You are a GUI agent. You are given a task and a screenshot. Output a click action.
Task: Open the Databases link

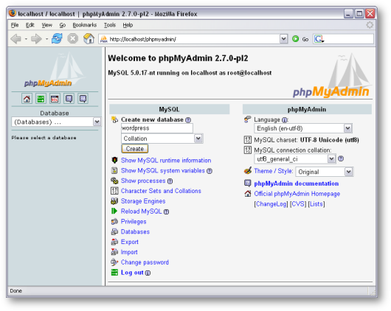135,231
